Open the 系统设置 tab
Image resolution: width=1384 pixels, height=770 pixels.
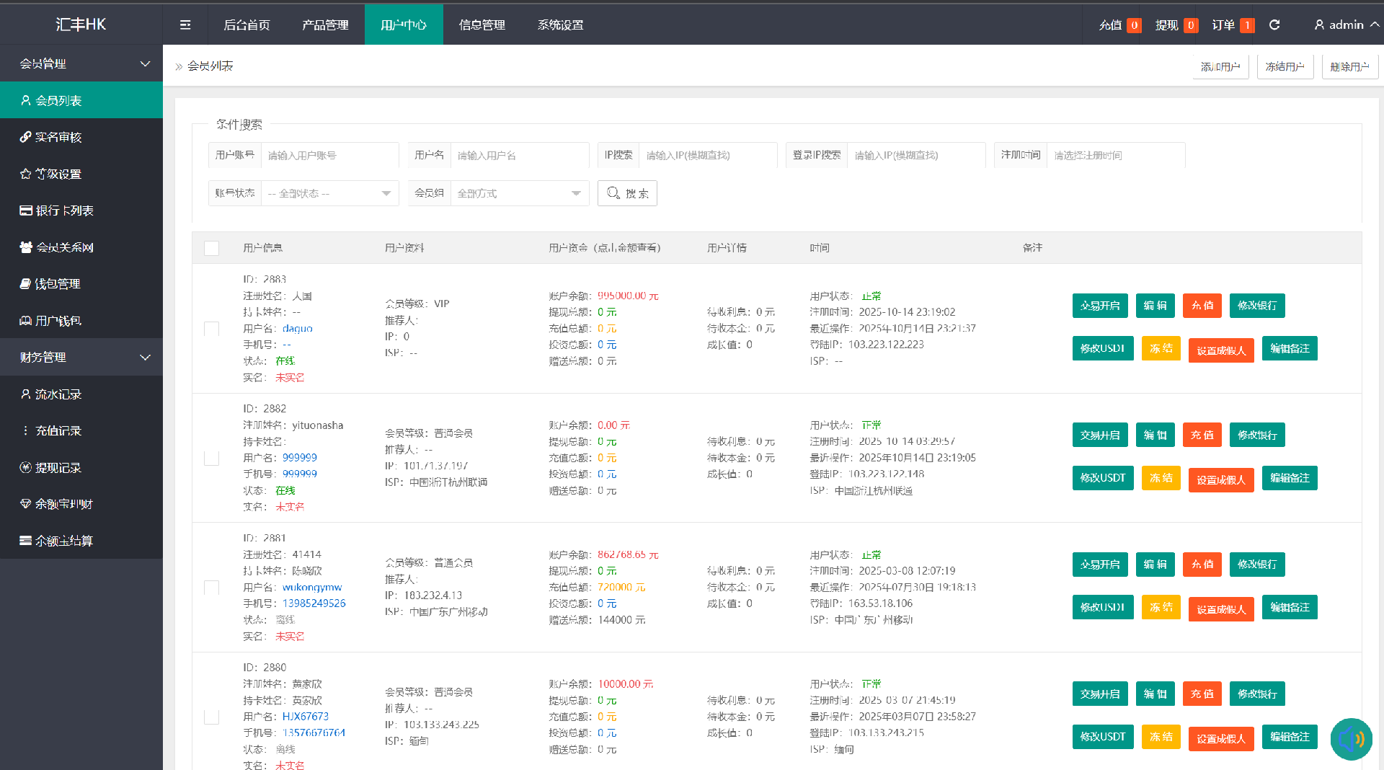click(x=560, y=25)
